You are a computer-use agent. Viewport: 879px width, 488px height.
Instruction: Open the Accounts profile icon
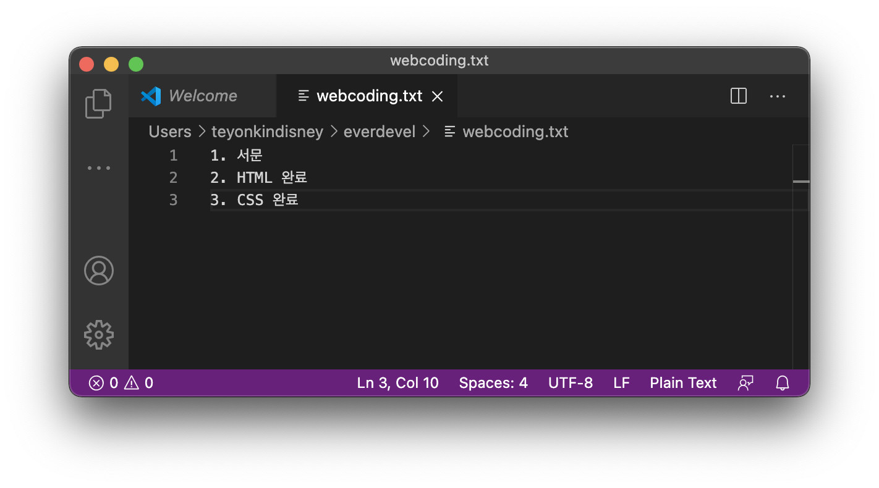tap(99, 271)
